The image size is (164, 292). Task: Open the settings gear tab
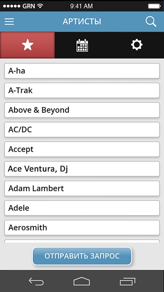(x=137, y=45)
